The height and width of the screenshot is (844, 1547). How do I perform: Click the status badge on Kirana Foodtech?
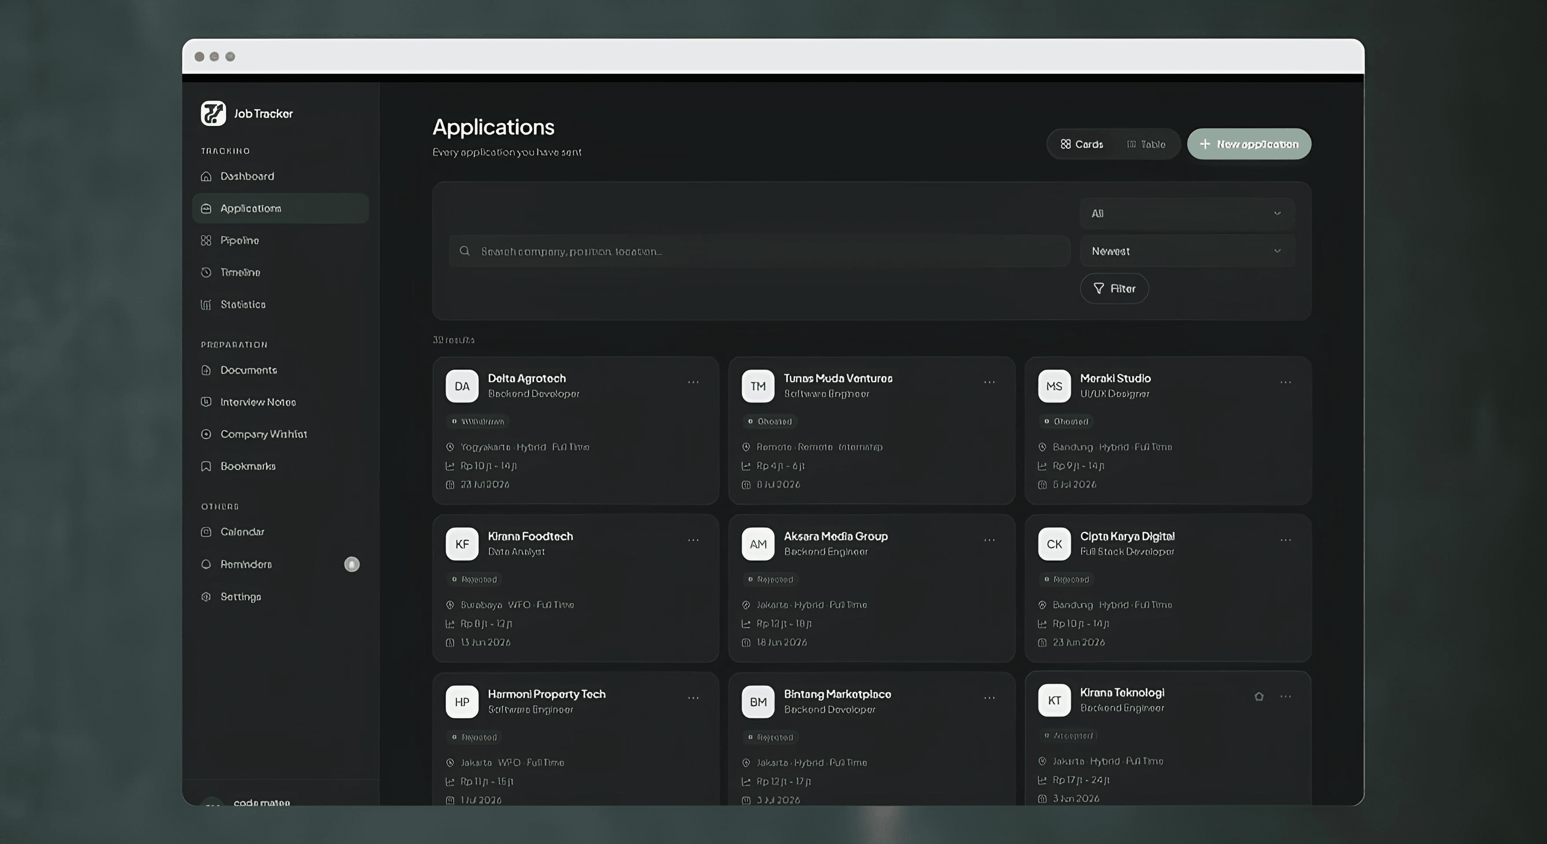pos(475,579)
